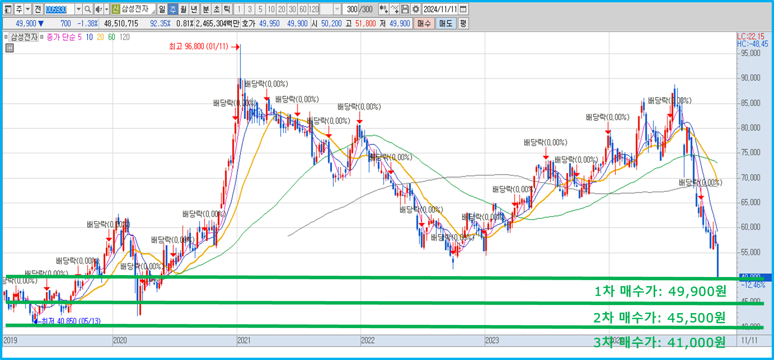Click the blue 10-period MA legend number
774x360 pixels.
89,37
